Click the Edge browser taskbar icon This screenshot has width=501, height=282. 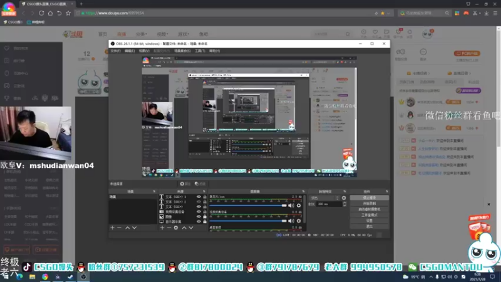19,277
